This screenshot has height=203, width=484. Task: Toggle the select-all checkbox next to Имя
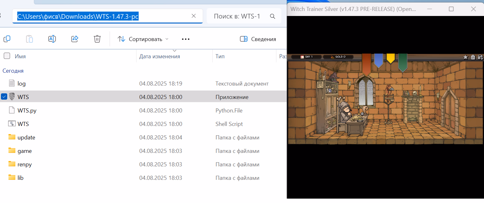coord(7,56)
